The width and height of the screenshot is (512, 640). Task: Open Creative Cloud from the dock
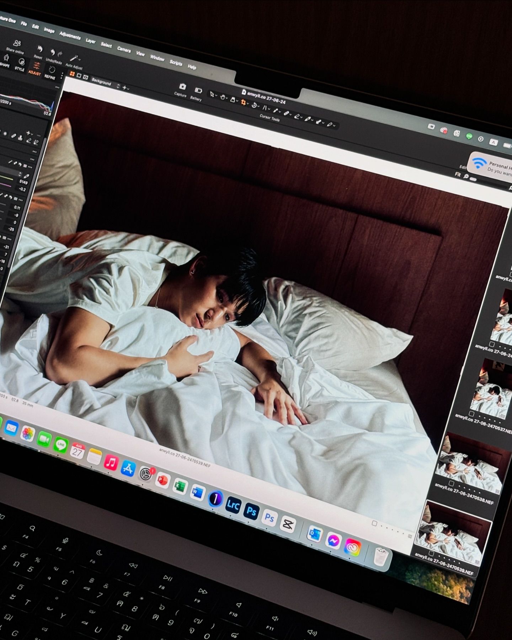[x=352, y=548]
